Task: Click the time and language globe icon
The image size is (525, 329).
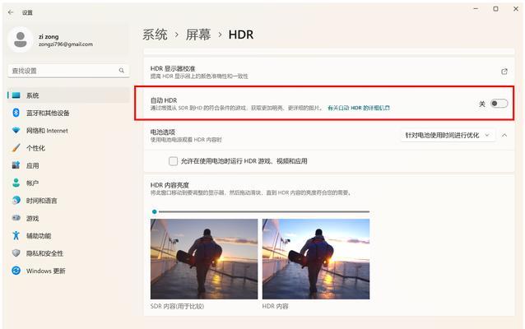Action: [x=16, y=201]
